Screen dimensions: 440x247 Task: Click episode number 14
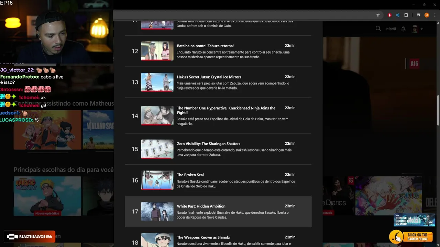[x=135, y=116]
